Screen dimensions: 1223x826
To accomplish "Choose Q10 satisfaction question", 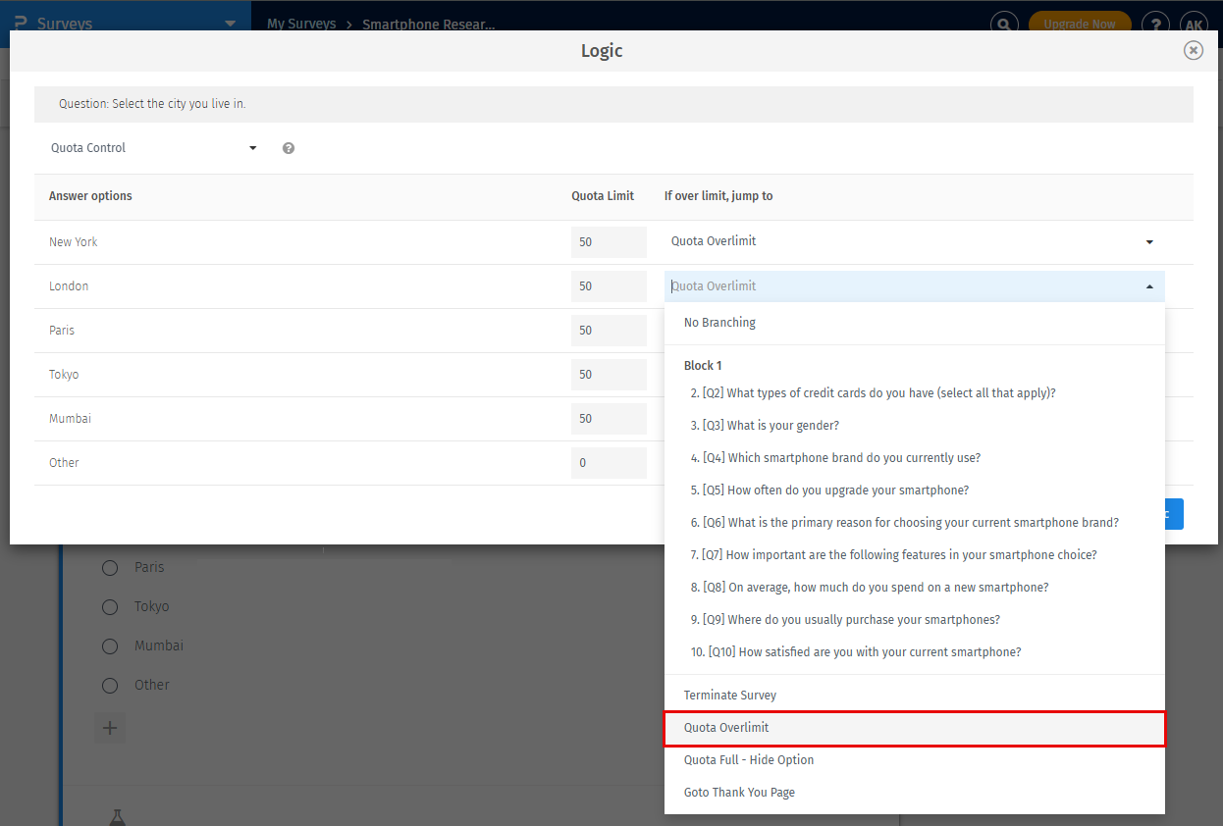I will click(915, 652).
